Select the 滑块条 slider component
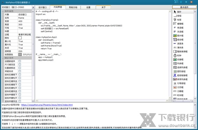Viewport: 198px width, 130px height. [x=179, y=48]
